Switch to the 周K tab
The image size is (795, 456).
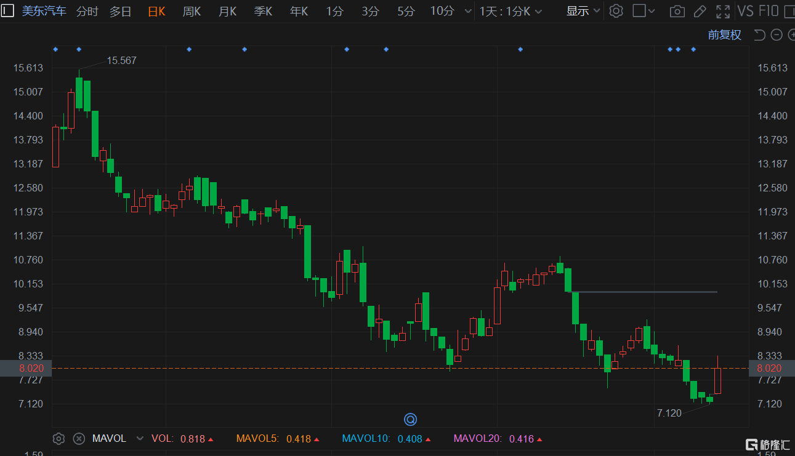point(192,11)
